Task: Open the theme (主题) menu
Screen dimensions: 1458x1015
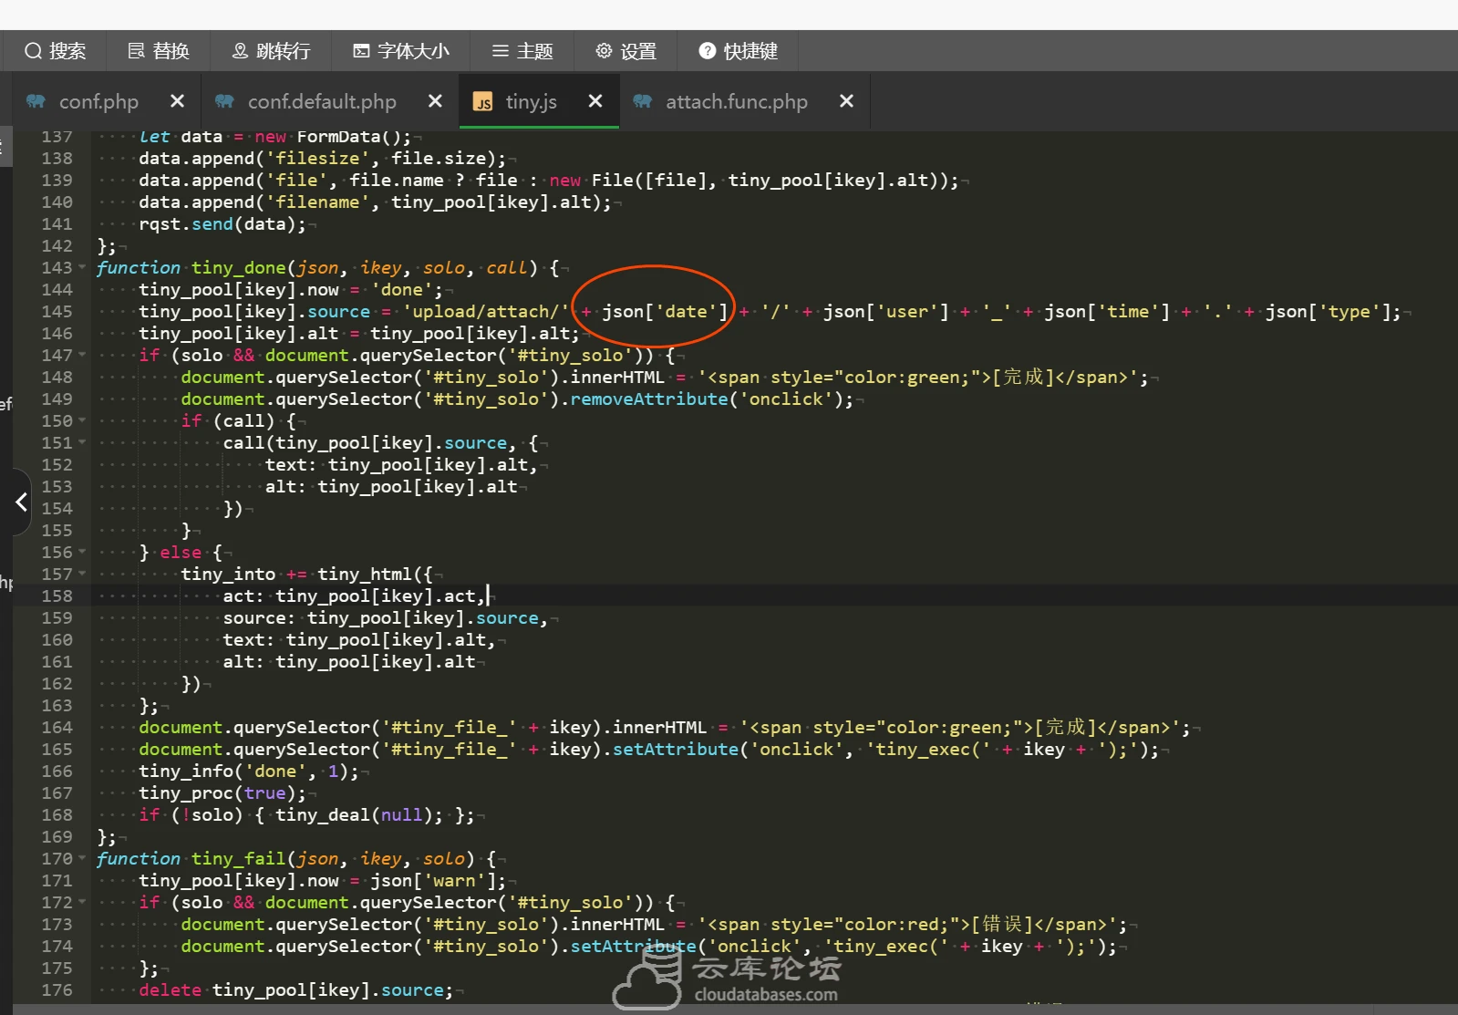Action: (522, 51)
